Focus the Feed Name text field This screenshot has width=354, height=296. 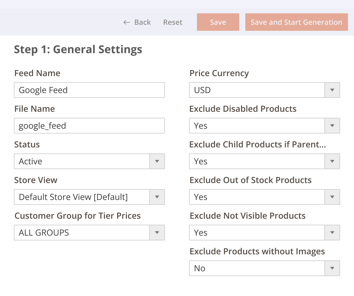(89, 90)
